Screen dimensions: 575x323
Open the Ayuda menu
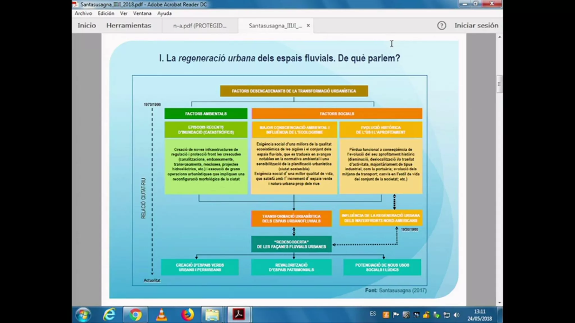pyautogui.click(x=164, y=13)
